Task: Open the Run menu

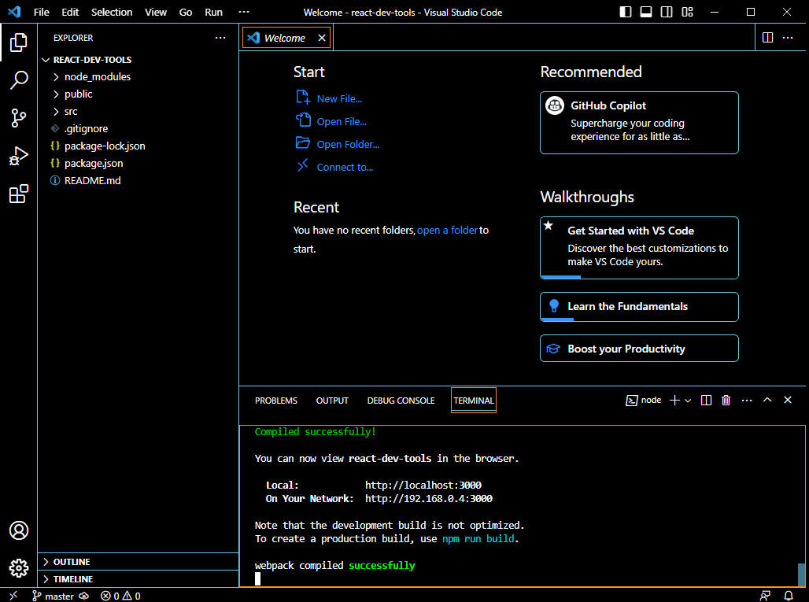Action: coord(213,12)
